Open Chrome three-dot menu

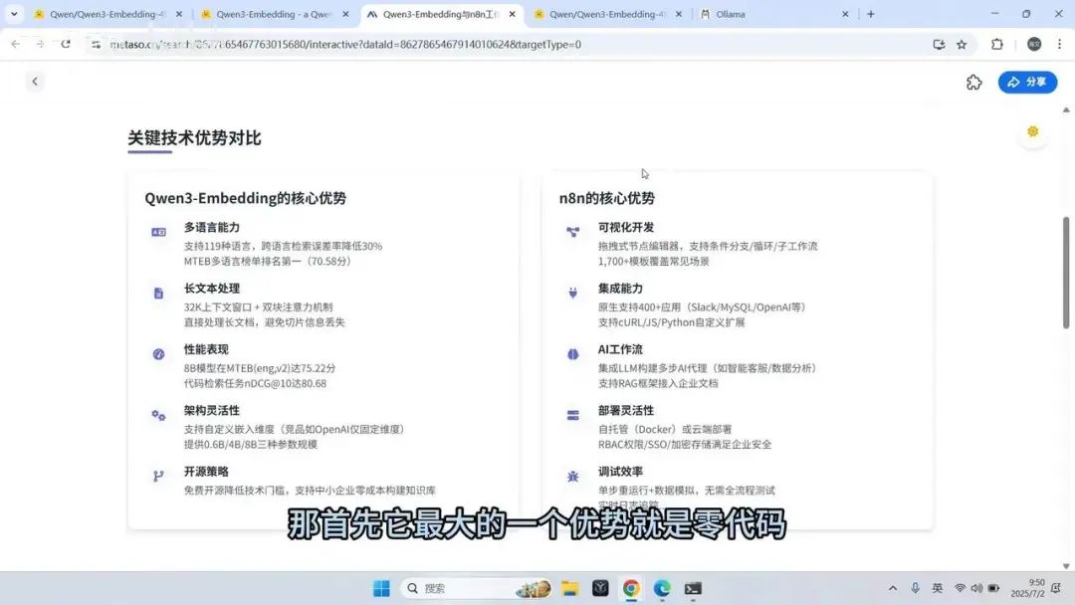(1059, 44)
